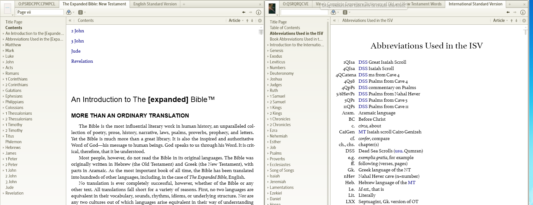Open Article navigation dropdown in ISV panel
The width and height of the screenshot is (533, 205).
tap(501, 21)
